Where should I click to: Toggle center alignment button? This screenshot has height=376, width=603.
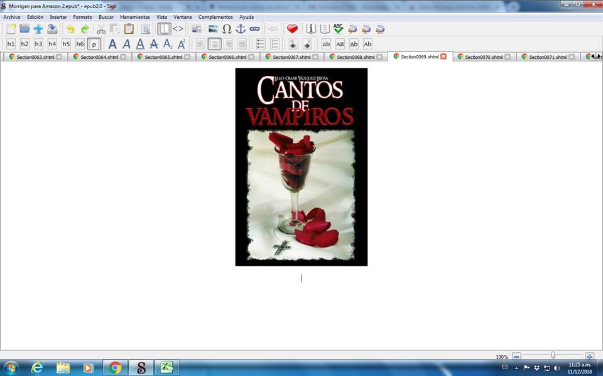pyautogui.click(x=215, y=44)
